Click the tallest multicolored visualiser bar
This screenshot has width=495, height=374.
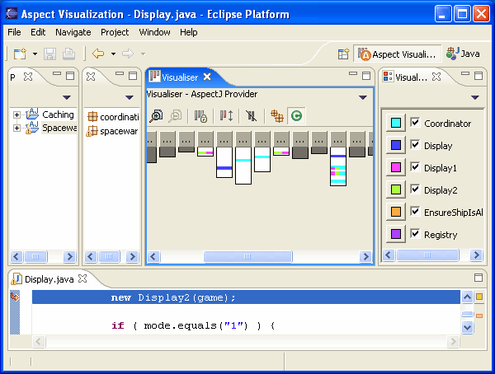[x=337, y=166]
